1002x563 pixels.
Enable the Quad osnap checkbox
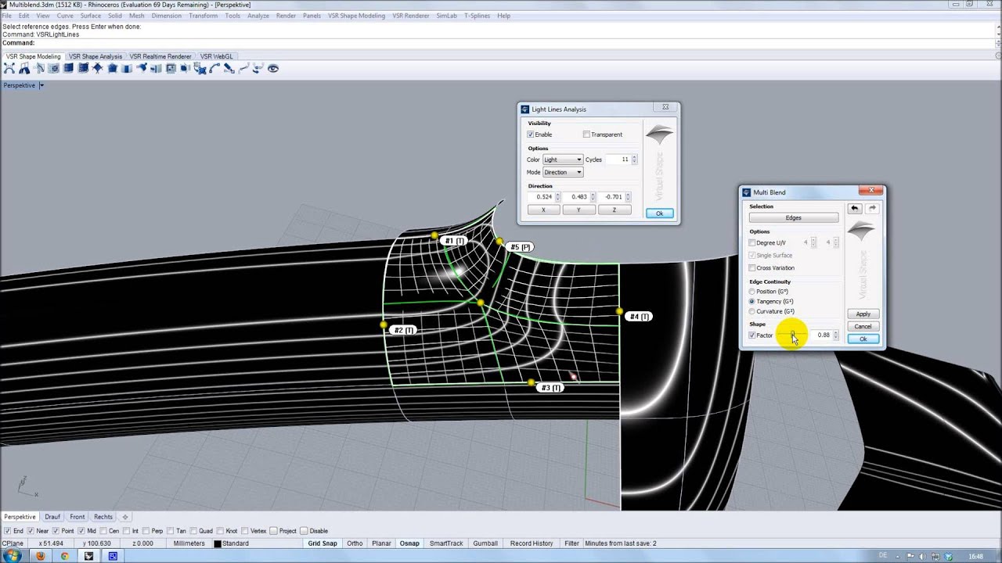(x=193, y=531)
